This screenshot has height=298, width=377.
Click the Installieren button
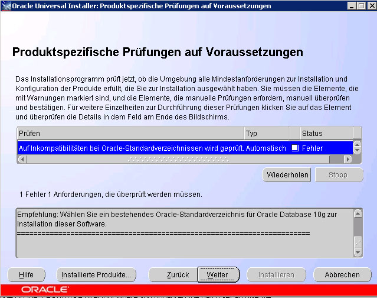(276, 274)
